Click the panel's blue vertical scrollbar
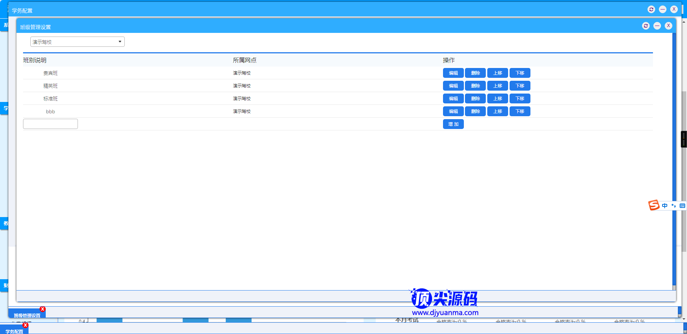Screen dimensions: 687x334 pyautogui.click(x=674, y=161)
